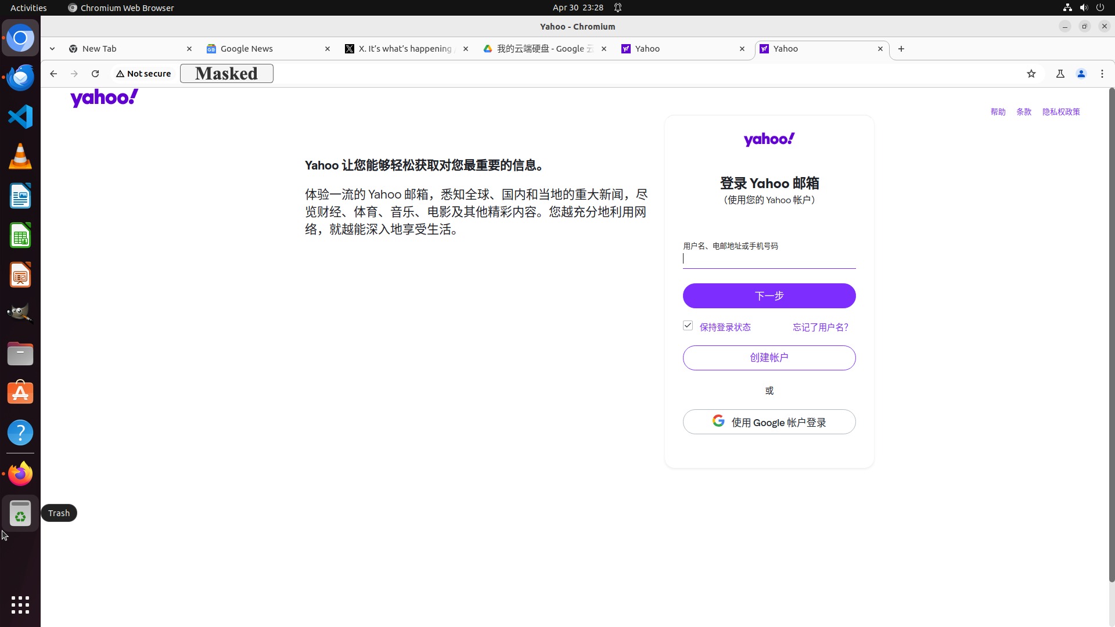Open LibreOffice Impress from the dock
Image resolution: width=1115 pixels, height=627 pixels.
[20, 275]
